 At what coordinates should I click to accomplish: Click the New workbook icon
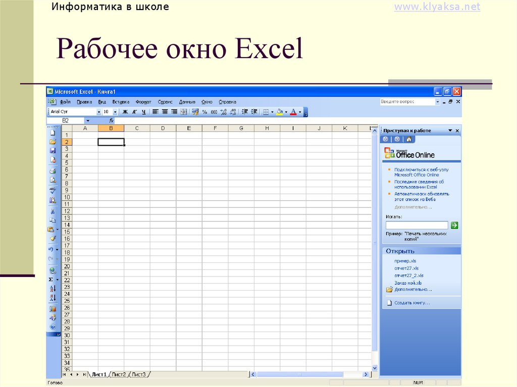(x=53, y=133)
